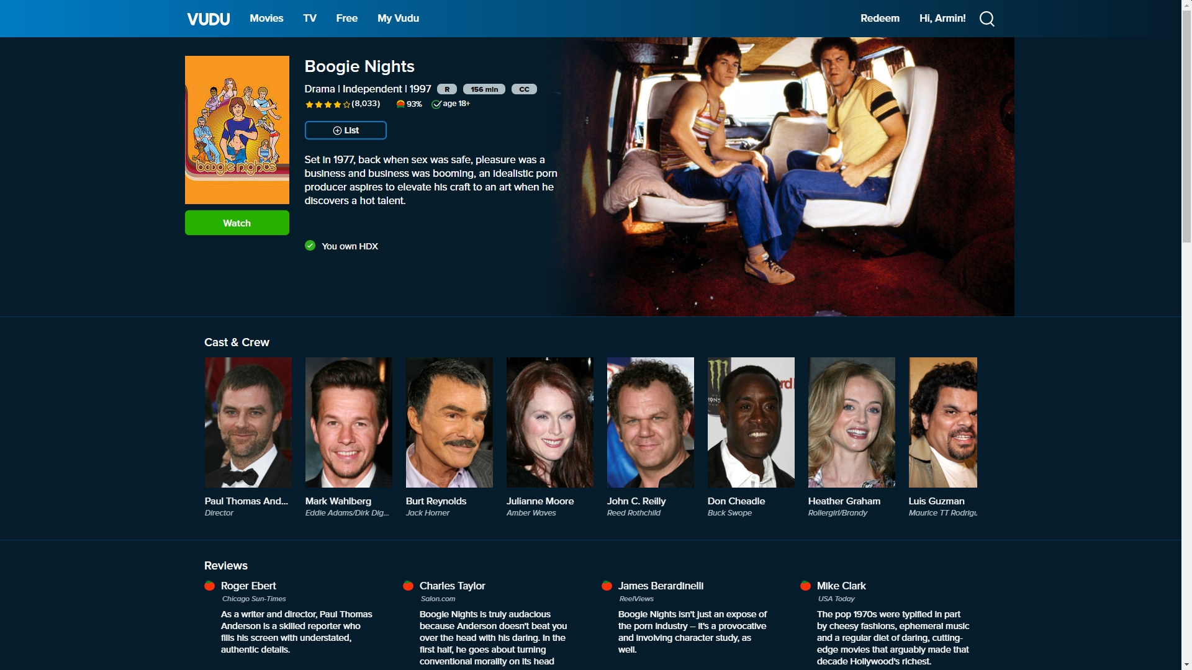Viewport: 1192px width, 670px height.
Task: Add movie to List
Action: click(345, 130)
